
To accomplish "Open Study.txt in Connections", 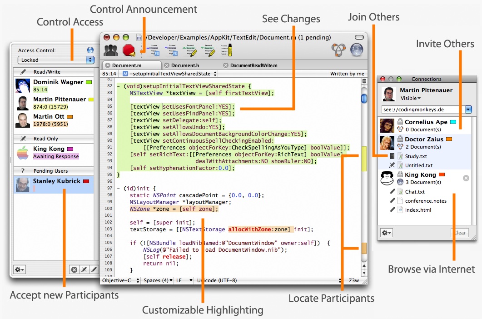I will click(x=416, y=156).
